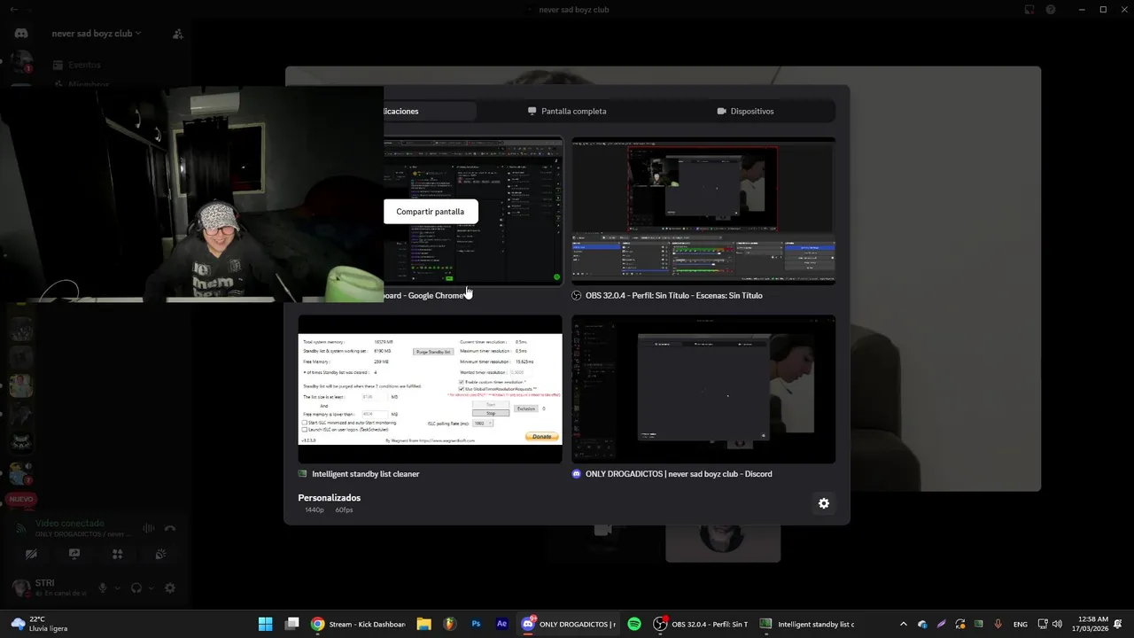Open the Discord help question mark icon
The height and width of the screenshot is (638, 1134).
coord(1051,10)
